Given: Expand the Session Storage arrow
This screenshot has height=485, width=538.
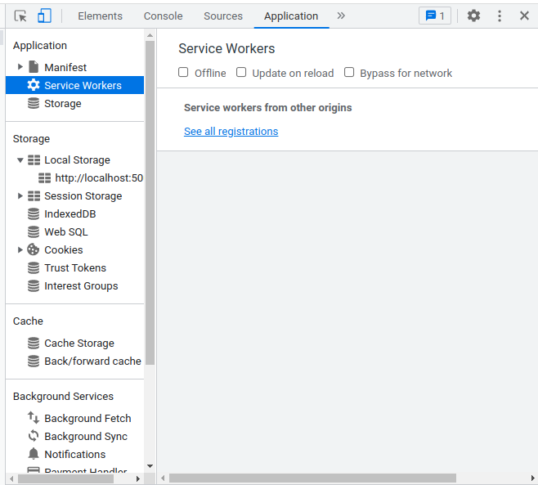Looking at the screenshot, I should coord(20,196).
